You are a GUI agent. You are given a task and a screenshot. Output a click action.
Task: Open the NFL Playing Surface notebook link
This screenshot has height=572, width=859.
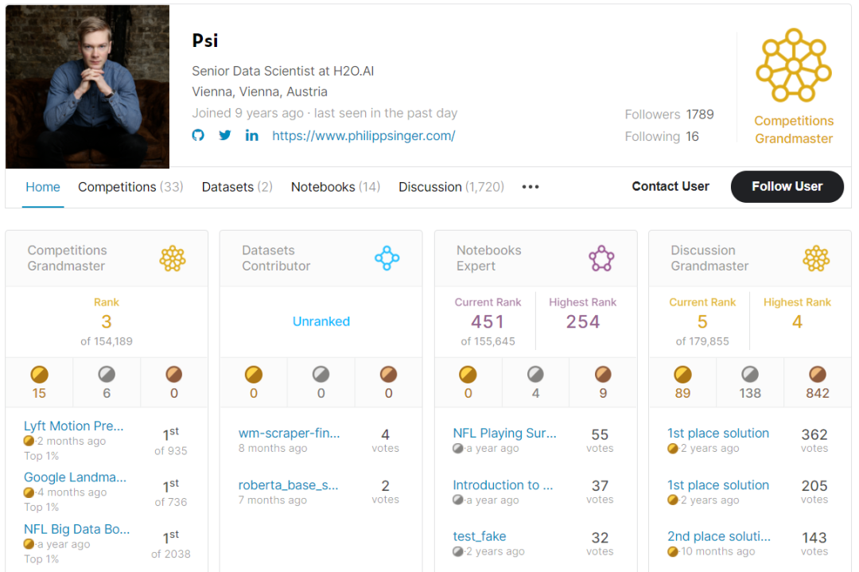click(x=504, y=434)
